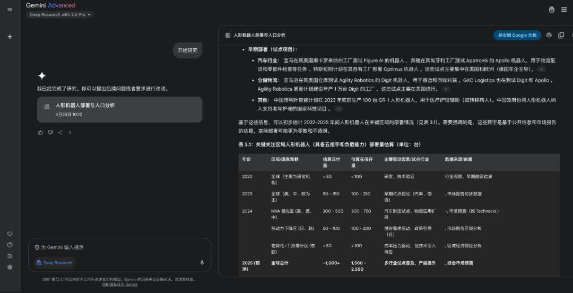Generate audio overview of the report
Image resolution: width=573 pixels, height=293 pixels.
[549, 35]
